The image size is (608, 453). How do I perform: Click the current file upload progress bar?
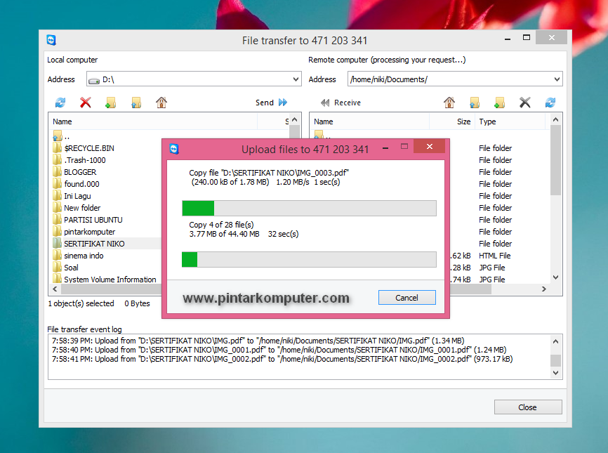(x=309, y=209)
